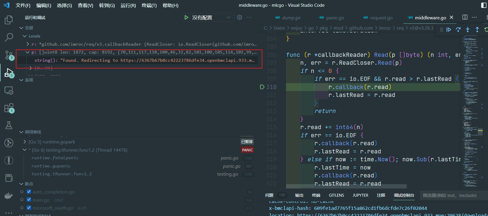
Task: Switch to the panic.go editor tab
Action: (331, 18)
